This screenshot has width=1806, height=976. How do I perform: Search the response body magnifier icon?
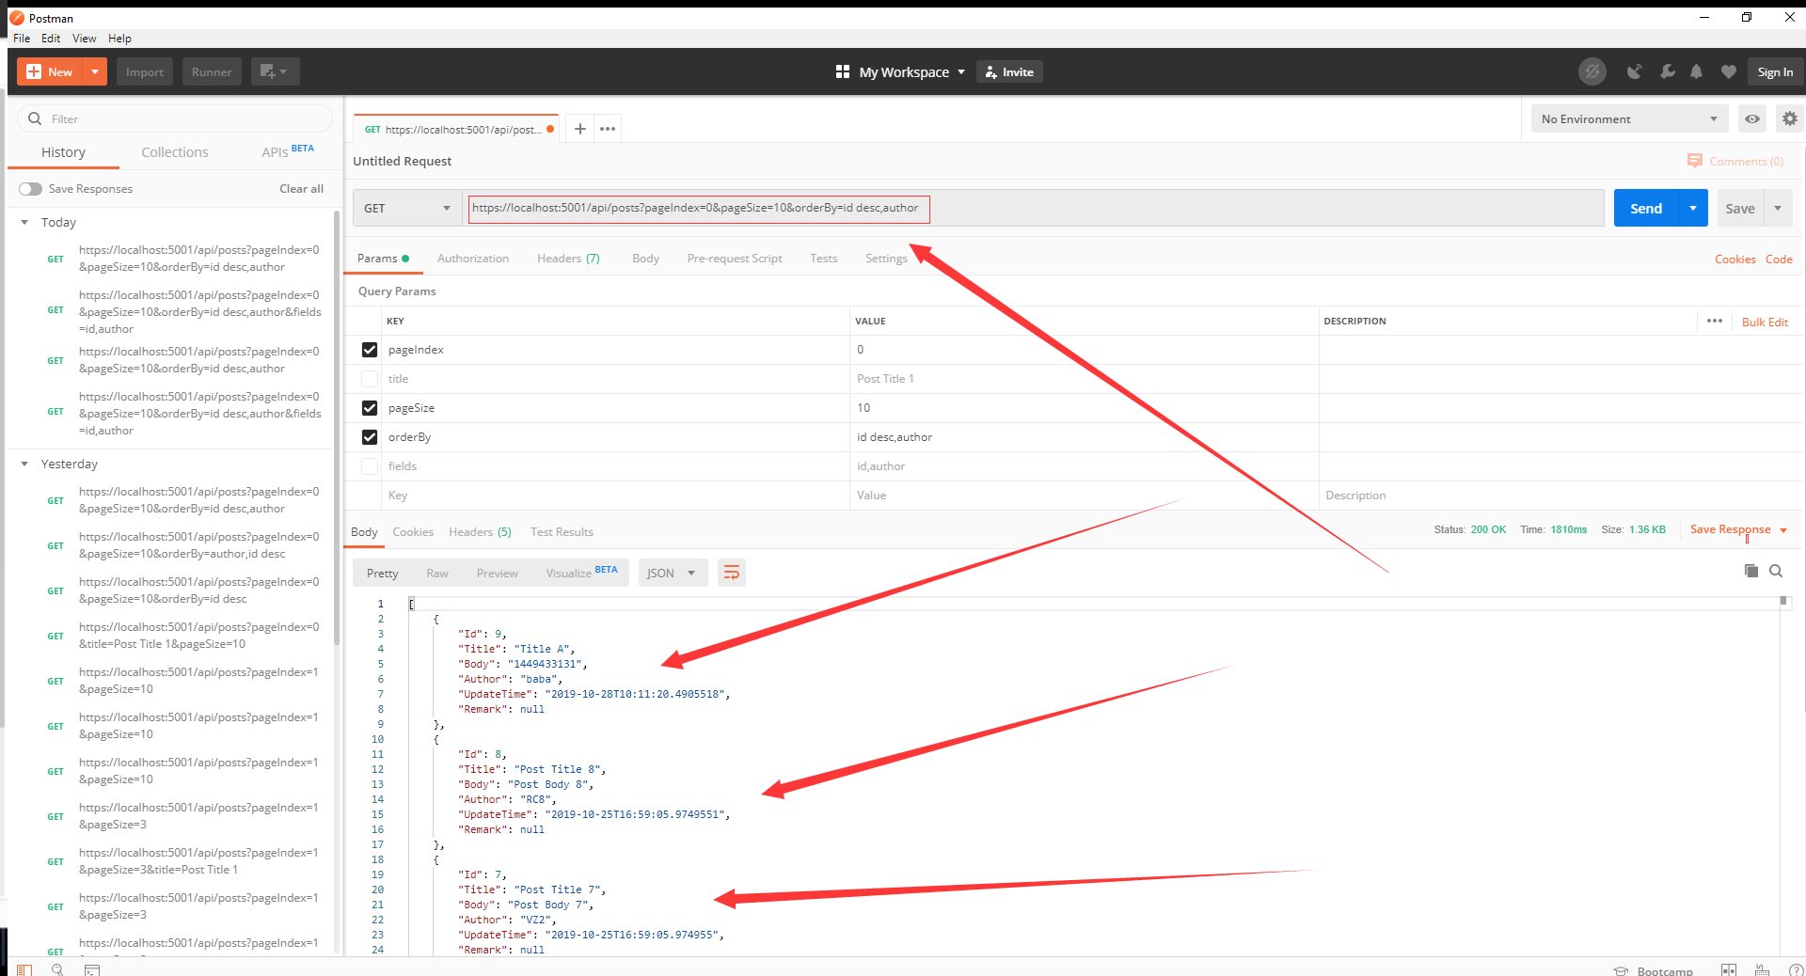click(x=1776, y=571)
